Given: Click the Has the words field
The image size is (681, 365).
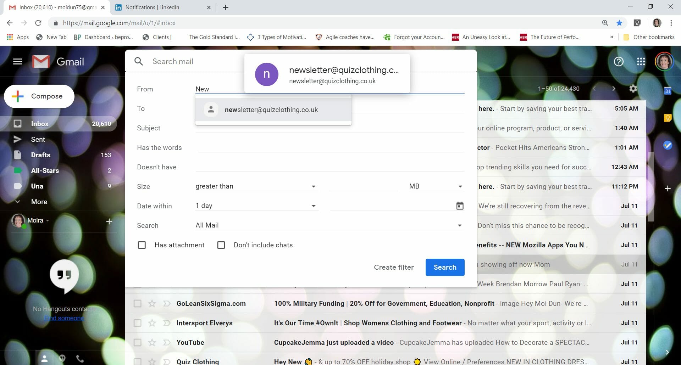Looking at the screenshot, I should coord(330,147).
